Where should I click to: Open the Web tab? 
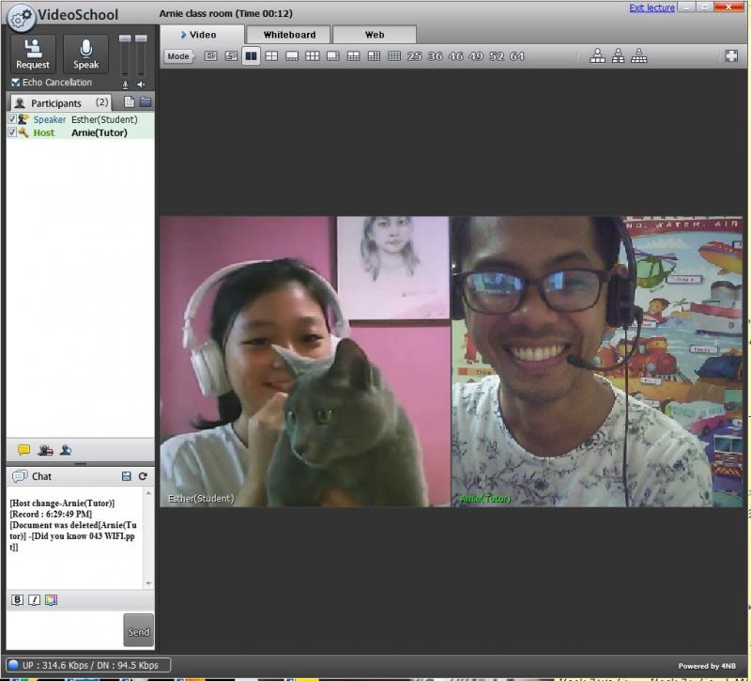[x=375, y=35]
